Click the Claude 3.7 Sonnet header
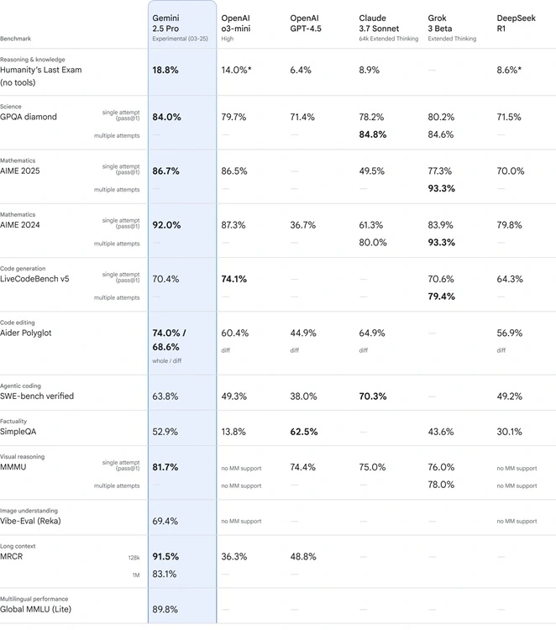556x630 pixels. click(x=379, y=24)
